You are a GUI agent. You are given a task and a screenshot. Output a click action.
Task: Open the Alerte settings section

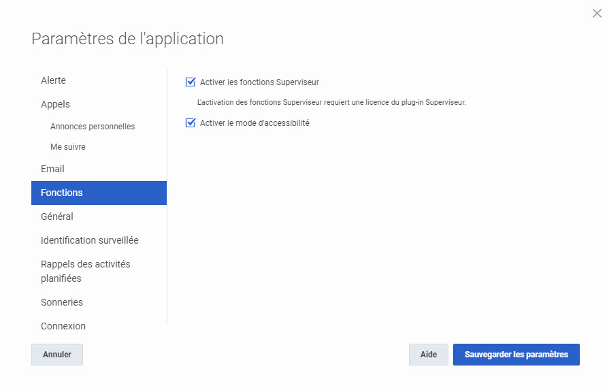tap(53, 80)
